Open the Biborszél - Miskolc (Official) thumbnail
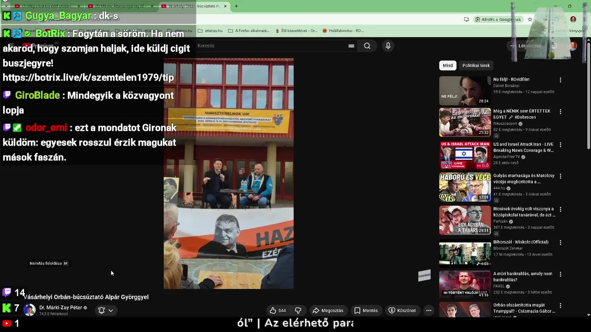Viewport: 591px width, 332px height. pos(464,253)
